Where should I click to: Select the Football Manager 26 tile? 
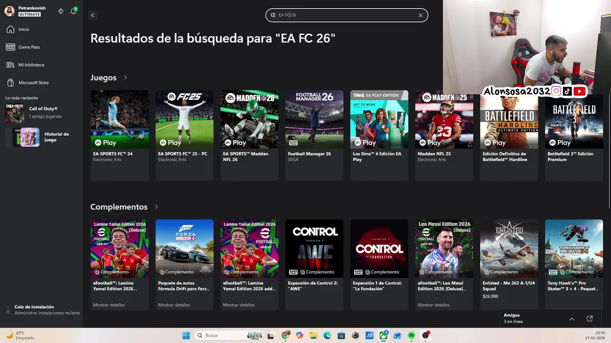(x=314, y=135)
